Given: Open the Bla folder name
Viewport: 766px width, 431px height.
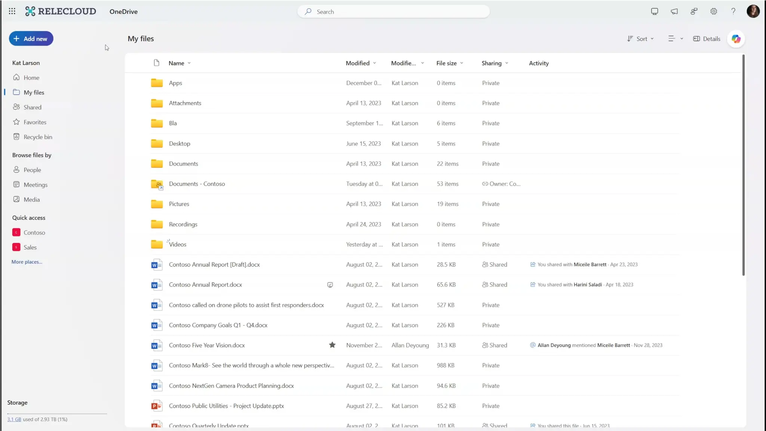Looking at the screenshot, I should pos(173,123).
